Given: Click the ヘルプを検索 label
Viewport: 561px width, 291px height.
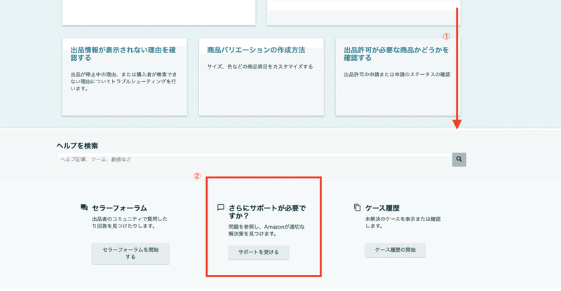Looking at the screenshot, I should 77,145.
